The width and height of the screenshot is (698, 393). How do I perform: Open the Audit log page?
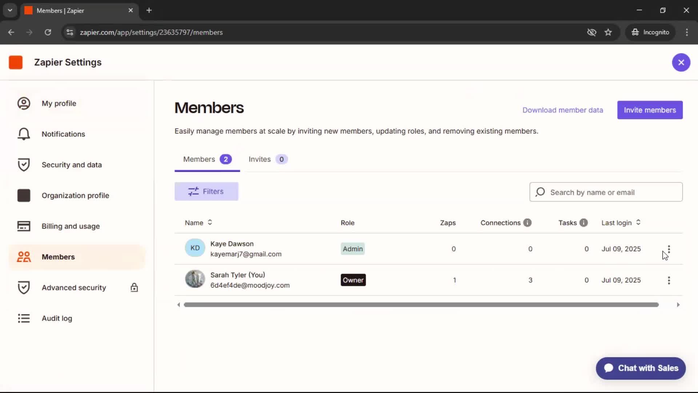(77, 318)
